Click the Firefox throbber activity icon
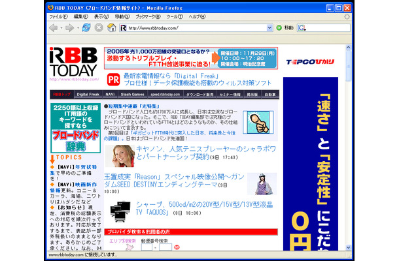Screen dimensions: 399x261 (347, 17)
